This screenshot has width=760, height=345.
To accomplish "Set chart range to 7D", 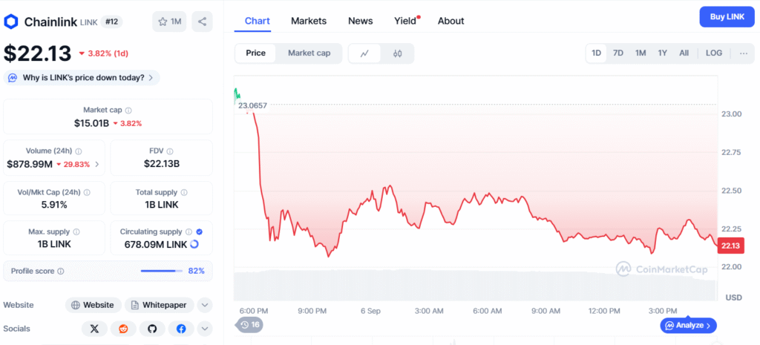I will pos(618,53).
